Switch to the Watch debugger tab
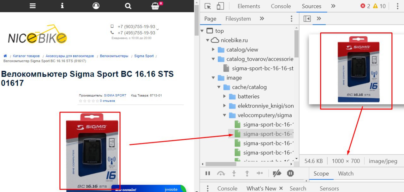This screenshot has width=404, height=192. point(346,173)
